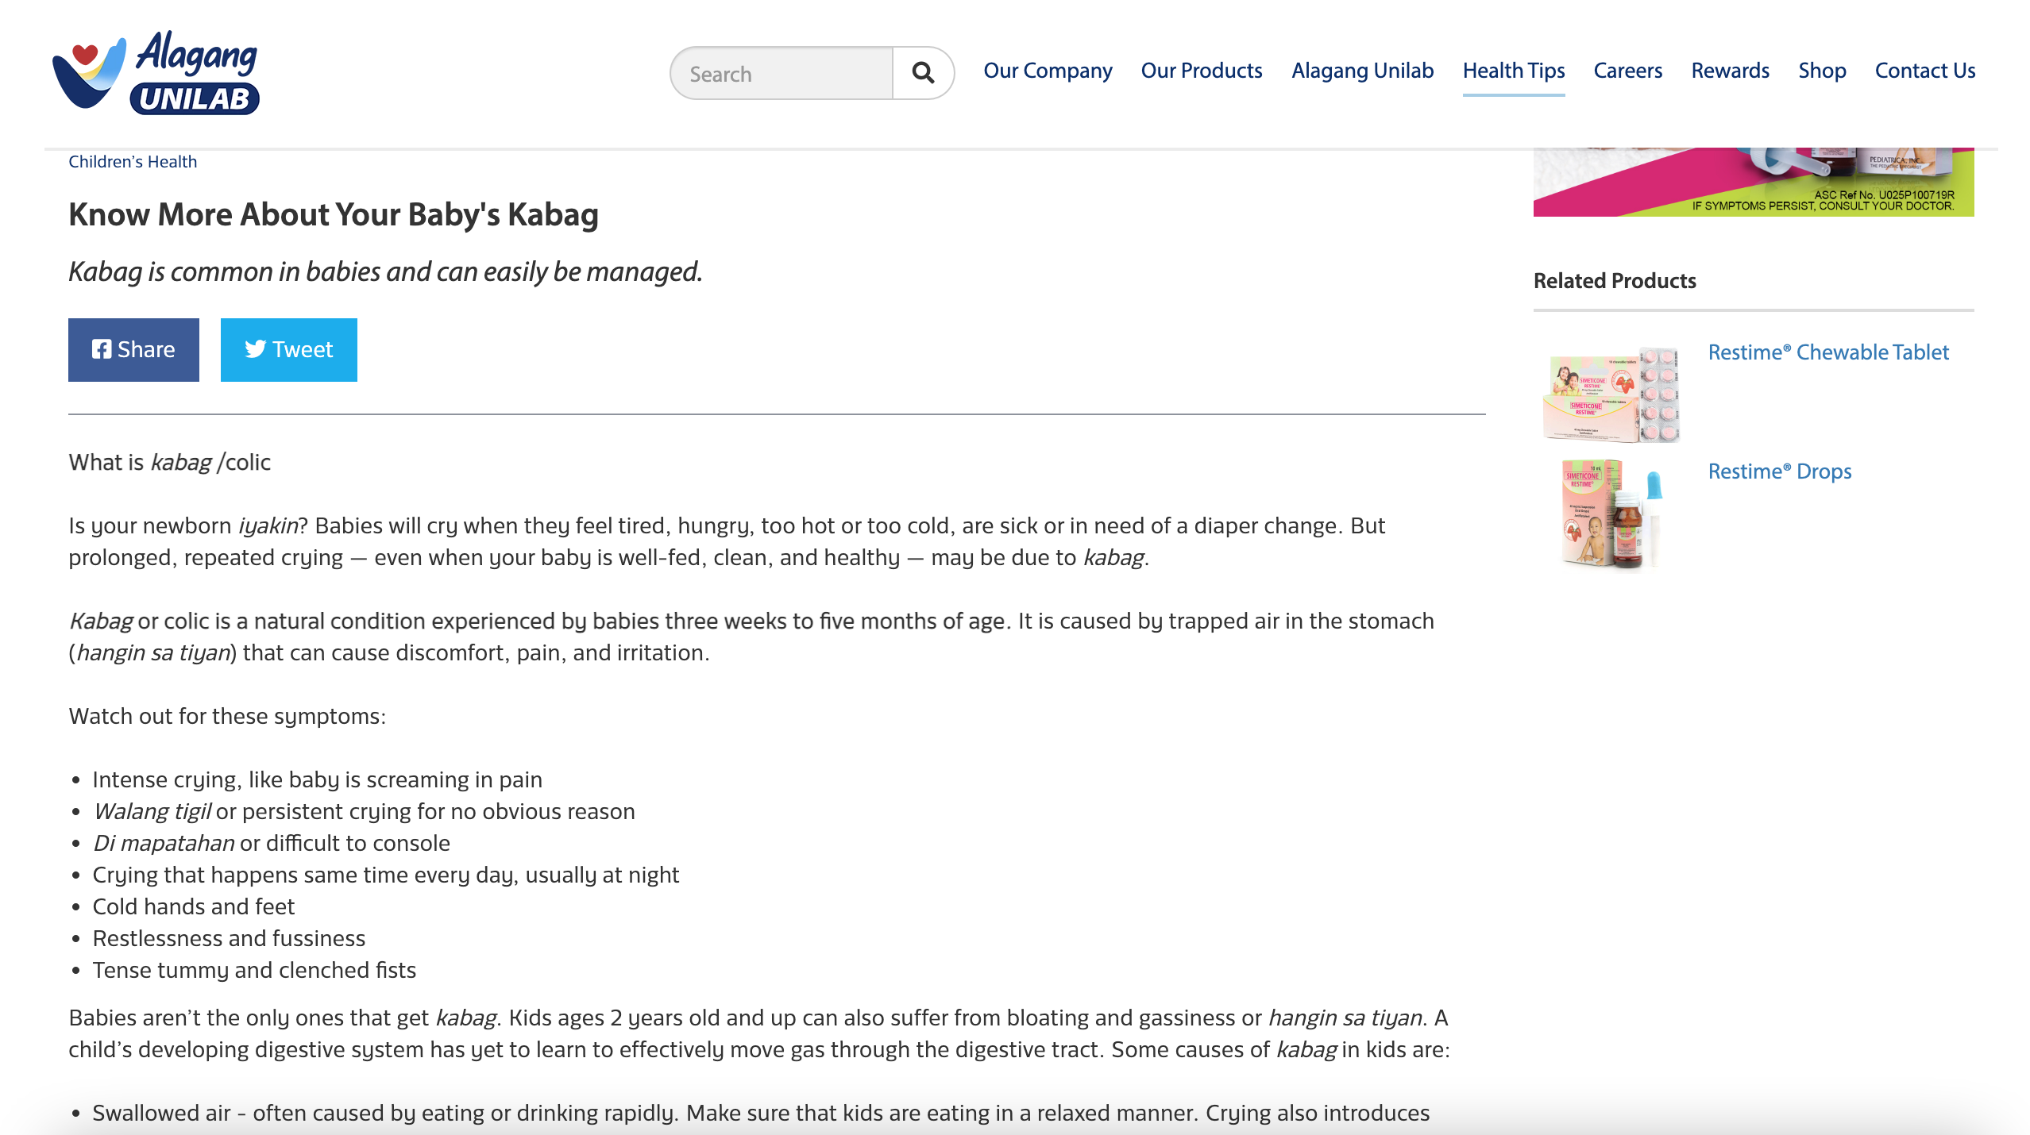Click the article title about Baby's Kabag

click(x=333, y=215)
